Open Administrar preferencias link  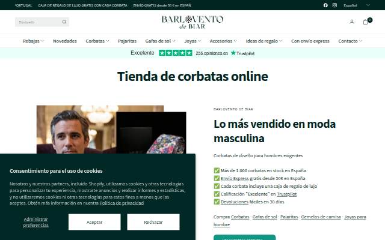pos(36,222)
